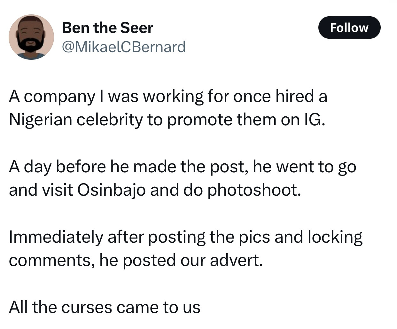Click the line starting 'A day before he made'

point(183,167)
